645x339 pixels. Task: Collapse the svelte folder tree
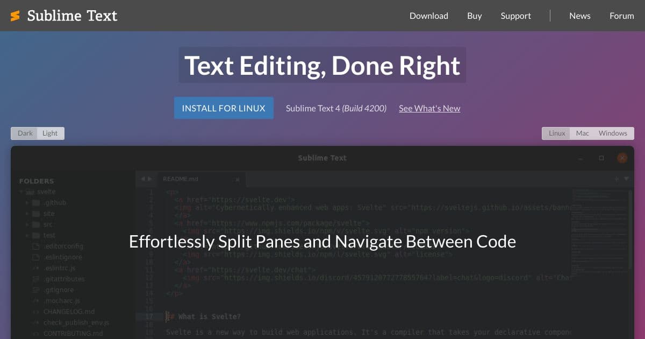click(20, 192)
